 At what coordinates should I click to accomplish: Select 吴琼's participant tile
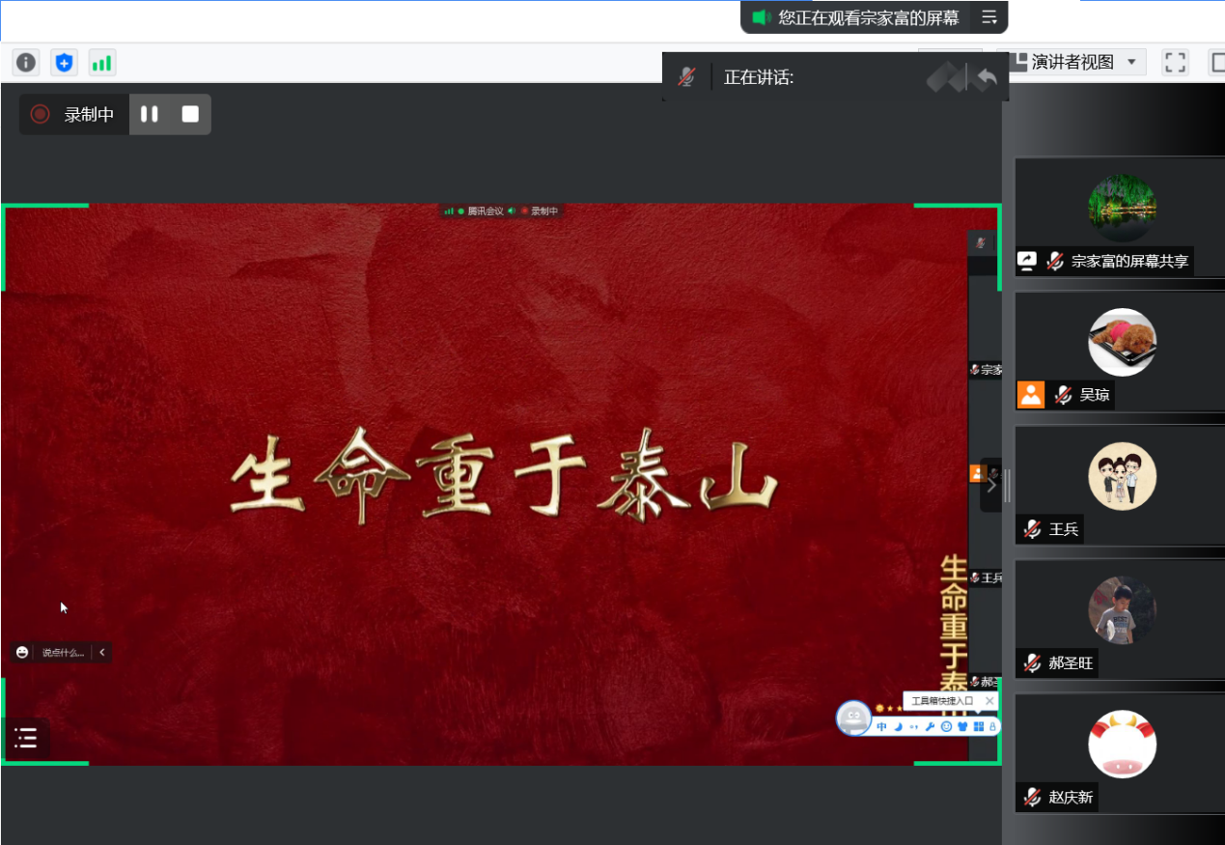[1120, 352]
